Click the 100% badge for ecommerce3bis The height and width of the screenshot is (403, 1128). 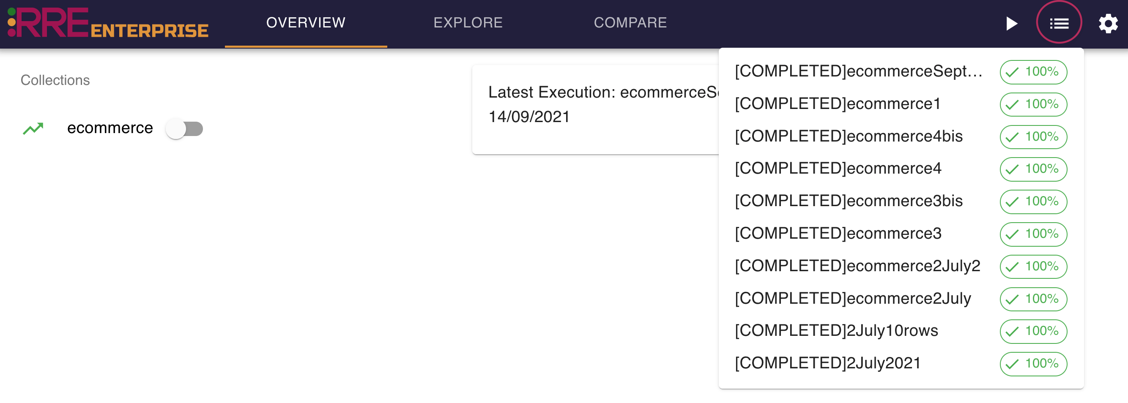[1033, 201]
